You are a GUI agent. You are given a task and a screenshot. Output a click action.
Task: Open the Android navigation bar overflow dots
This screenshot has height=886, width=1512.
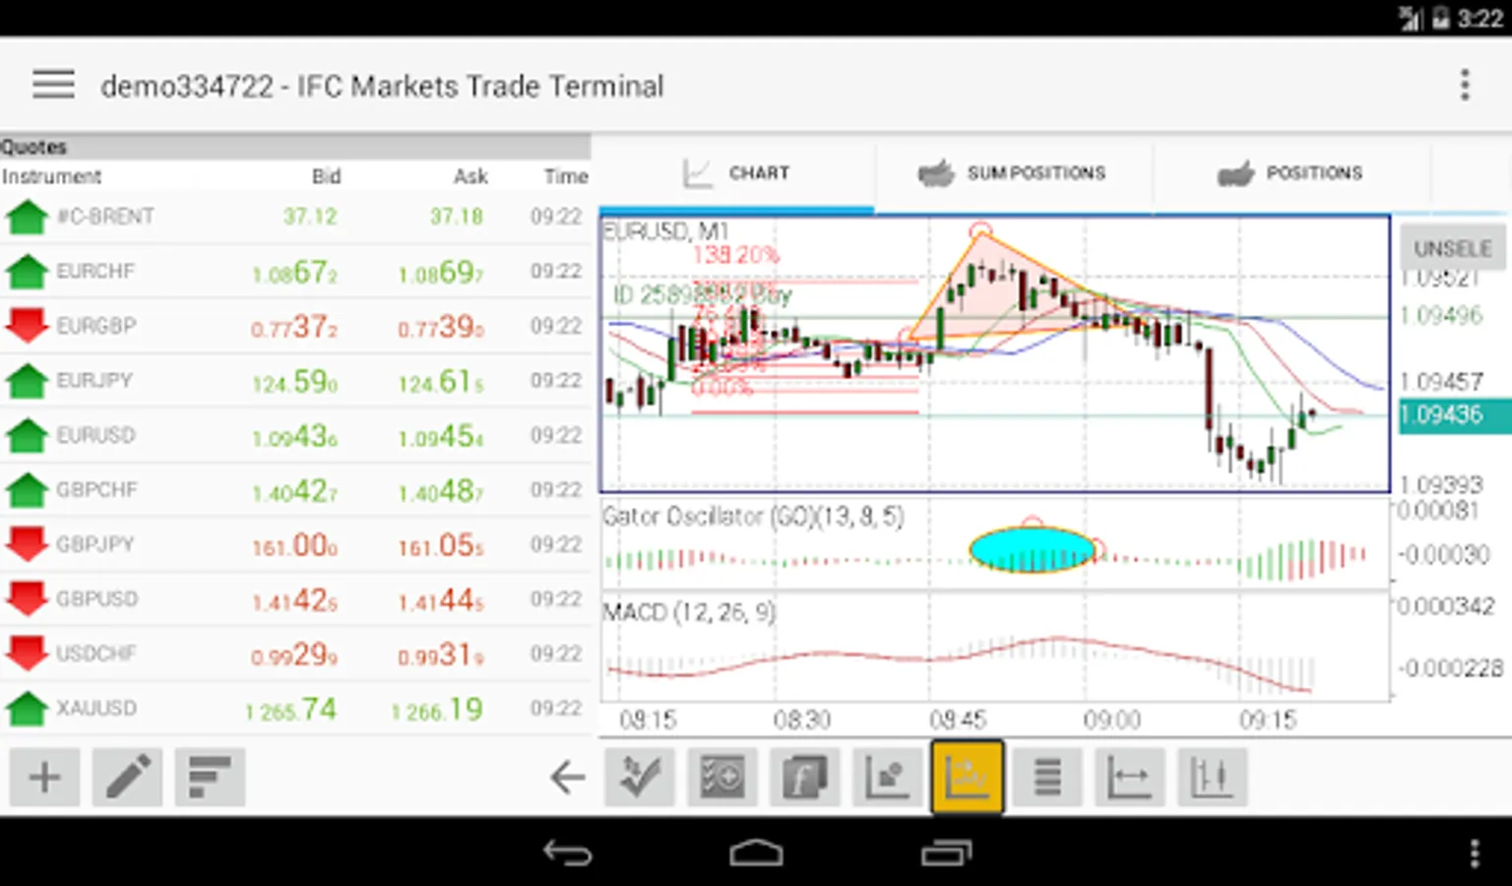tap(1475, 853)
